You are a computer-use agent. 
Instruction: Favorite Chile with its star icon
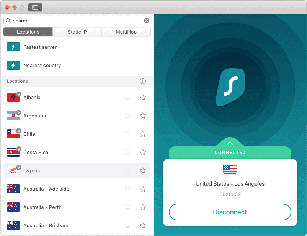[x=142, y=134]
